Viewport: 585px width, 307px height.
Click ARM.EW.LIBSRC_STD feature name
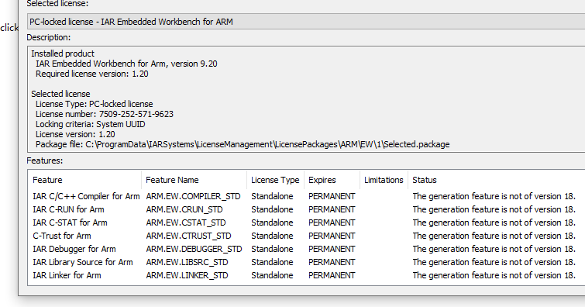[187, 262]
